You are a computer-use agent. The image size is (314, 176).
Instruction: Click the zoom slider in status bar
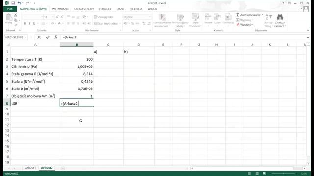click(284, 174)
